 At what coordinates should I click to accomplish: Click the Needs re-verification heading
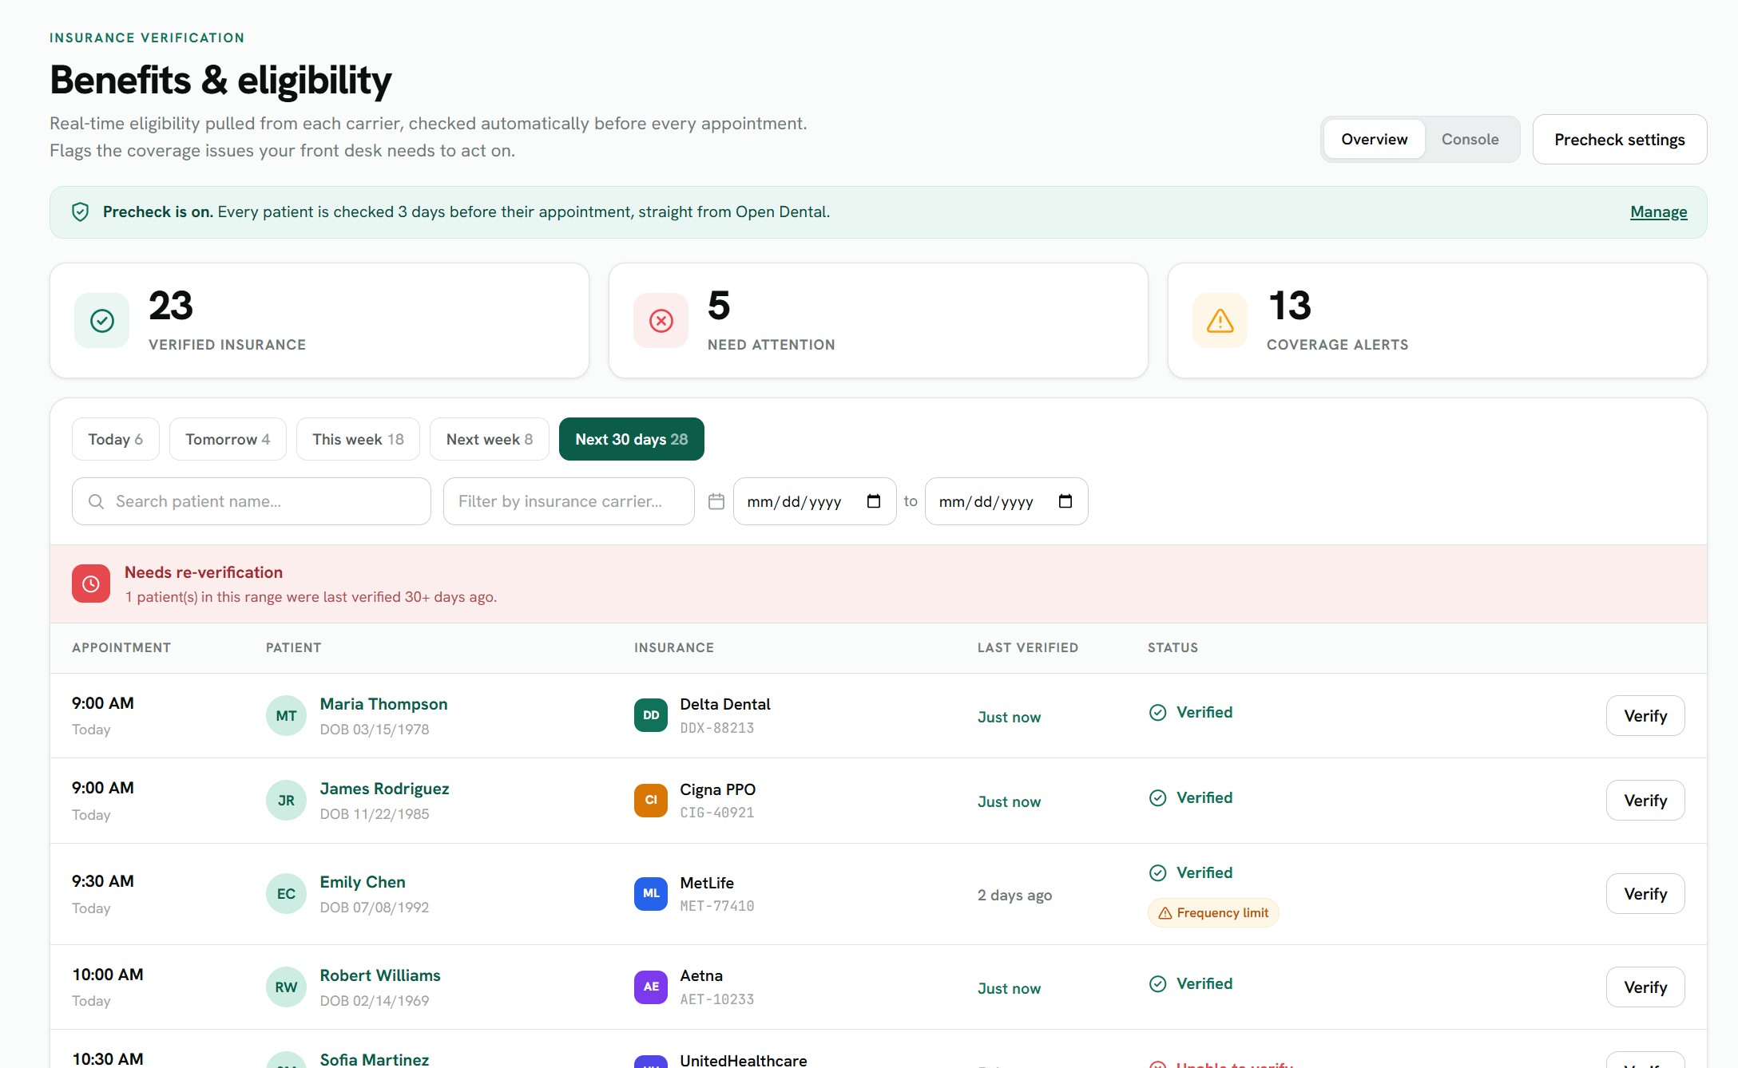(204, 572)
